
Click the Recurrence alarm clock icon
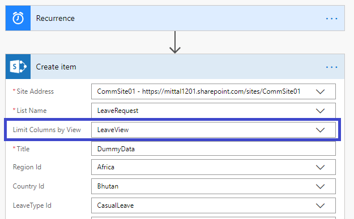coord(18,18)
